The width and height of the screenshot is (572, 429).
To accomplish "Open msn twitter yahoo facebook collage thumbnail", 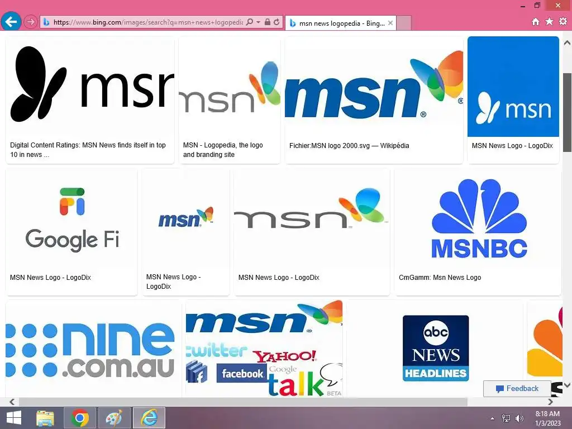I will point(264,349).
